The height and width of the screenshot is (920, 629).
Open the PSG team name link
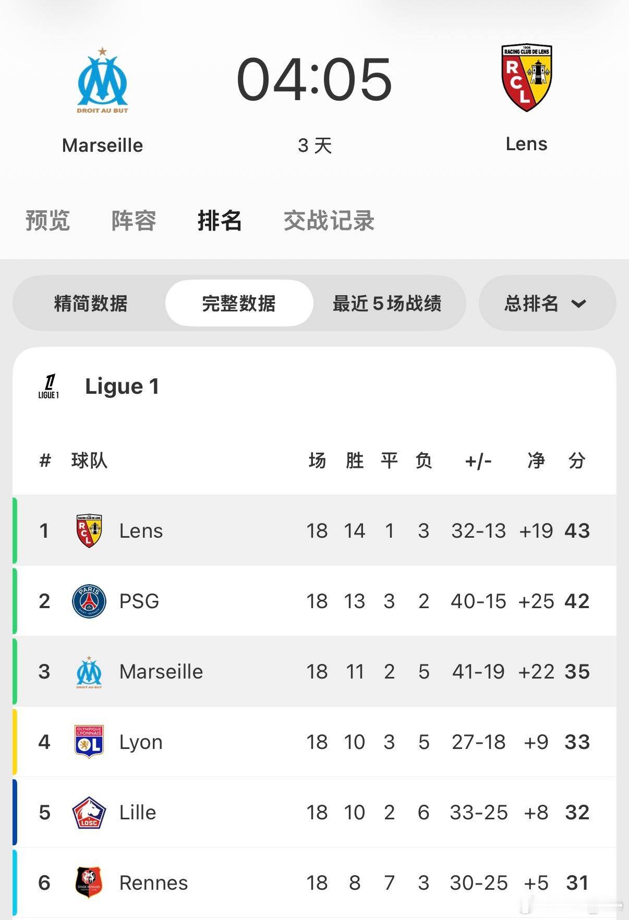[x=139, y=601]
